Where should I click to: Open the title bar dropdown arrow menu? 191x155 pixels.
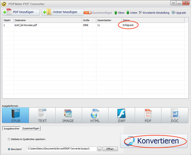(173, 3)
